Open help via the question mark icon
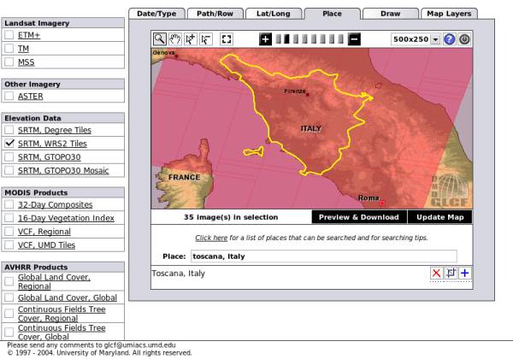The image size is (513, 359). (450, 39)
